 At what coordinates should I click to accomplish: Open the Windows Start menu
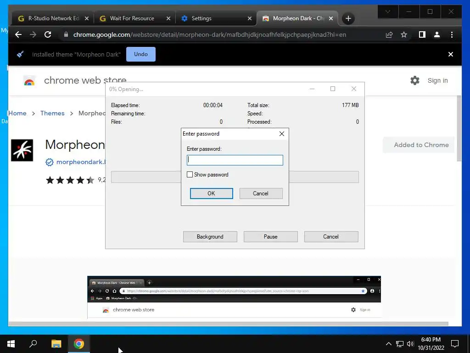point(11,344)
